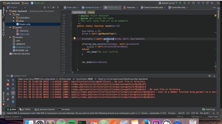Open the 9: Version Control tool window
Image resolution: width=222 pixels, height=124 pixels.
[44, 110]
